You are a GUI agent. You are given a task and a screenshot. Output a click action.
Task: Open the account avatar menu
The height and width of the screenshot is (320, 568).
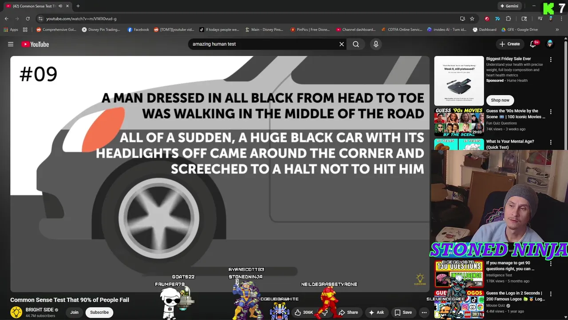pos(550,44)
